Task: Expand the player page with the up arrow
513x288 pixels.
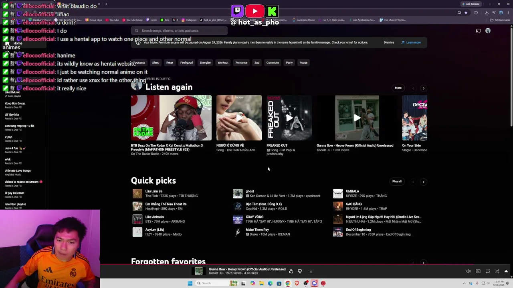Action: coord(506,271)
